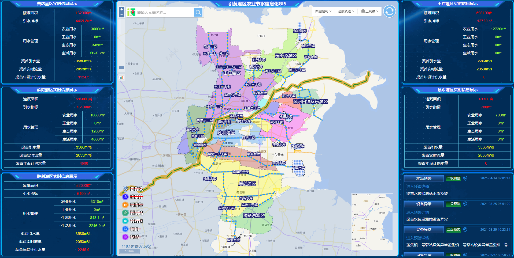Click the 麻湾四干渠 canal label

(x=241, y=172)
